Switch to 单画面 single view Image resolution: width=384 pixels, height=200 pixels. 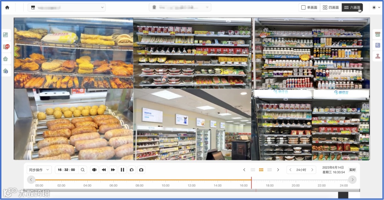coord(309,7)
